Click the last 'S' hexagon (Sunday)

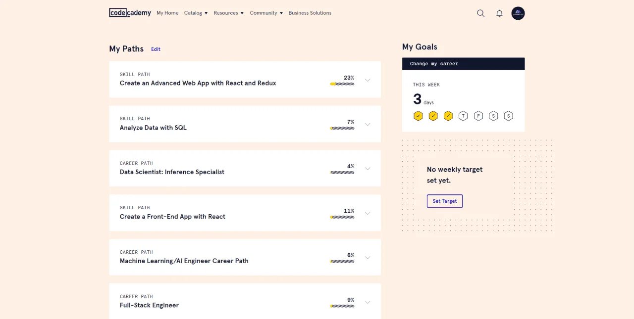(x=508, y=116)
